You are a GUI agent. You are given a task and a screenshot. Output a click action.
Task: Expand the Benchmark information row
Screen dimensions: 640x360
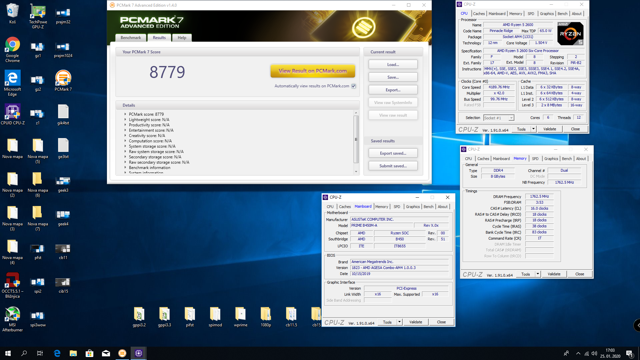(x=125, y=167)
